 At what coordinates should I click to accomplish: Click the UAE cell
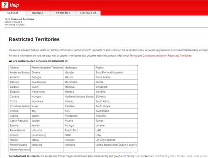(x=116, y=130)
